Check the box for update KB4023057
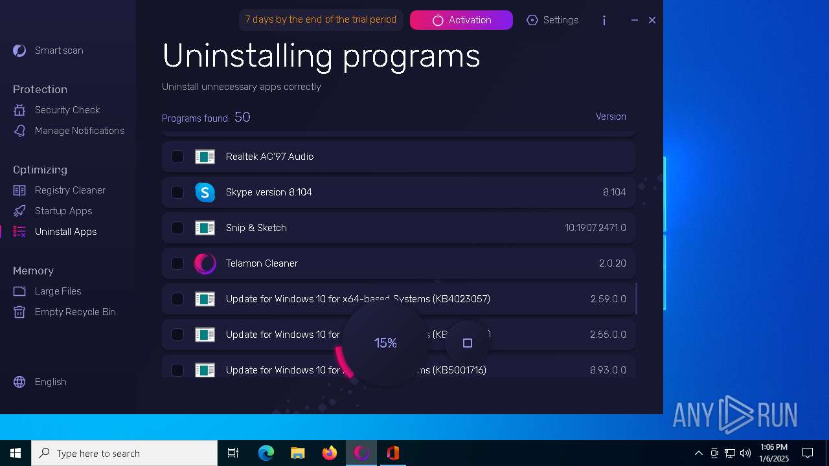 (177, 299)
